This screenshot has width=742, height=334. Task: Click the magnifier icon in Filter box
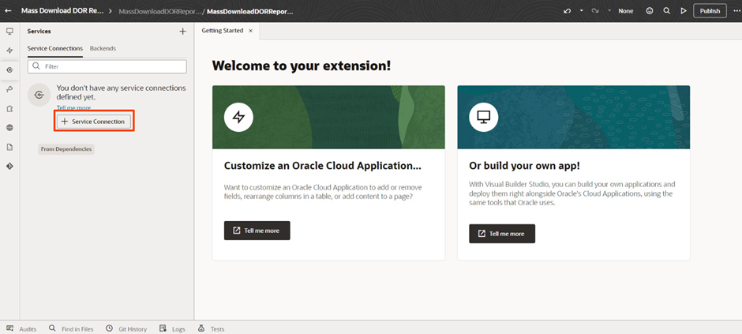click(x=36, y=66)
